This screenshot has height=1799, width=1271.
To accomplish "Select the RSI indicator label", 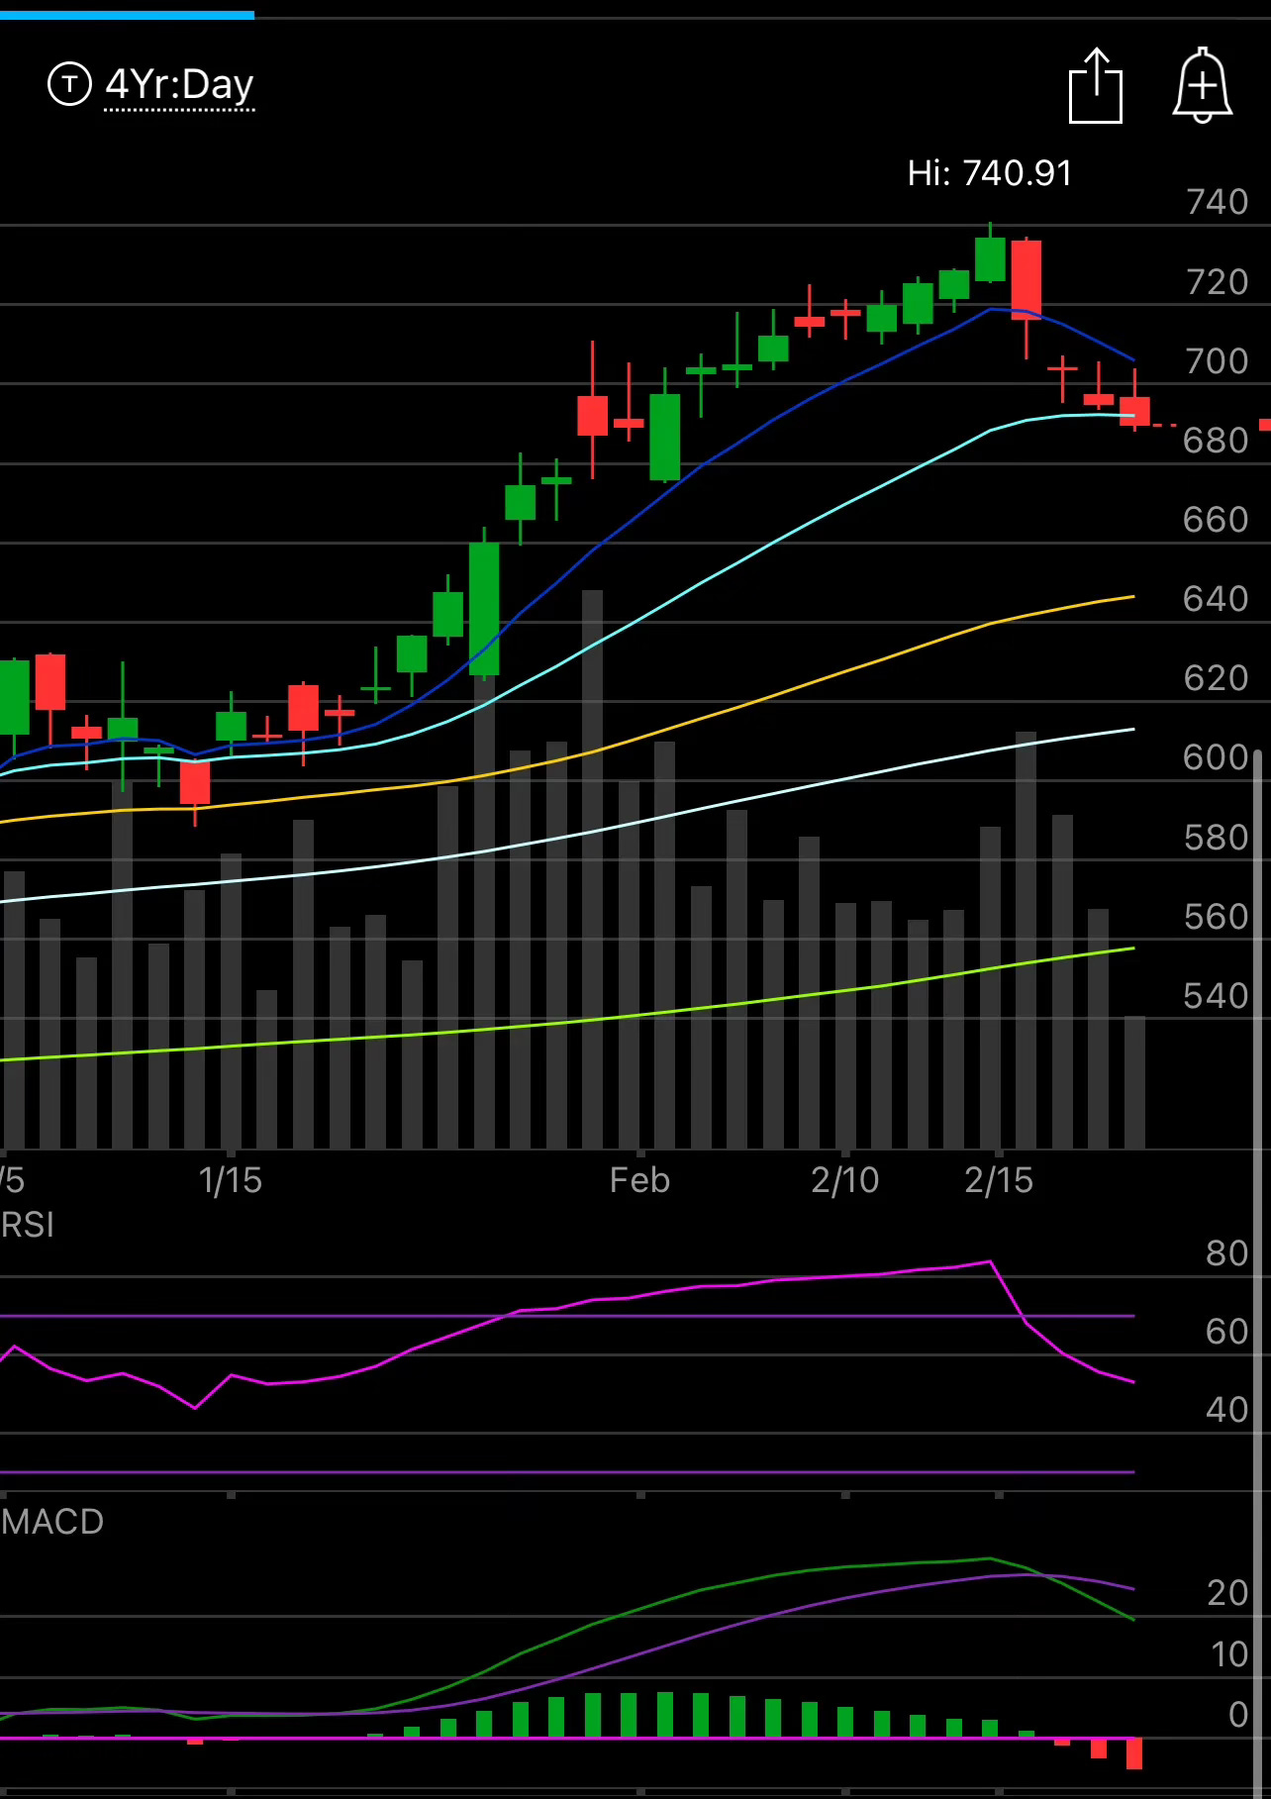I will (27, 1225).
